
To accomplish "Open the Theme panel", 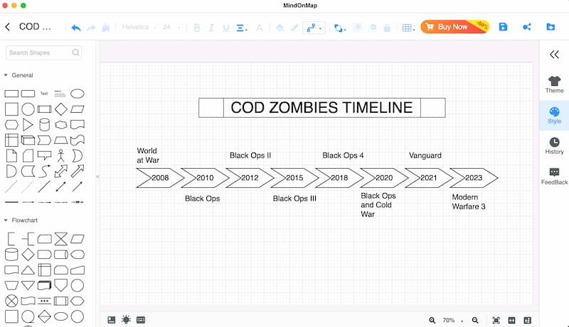I will click(x=554, y=84).
